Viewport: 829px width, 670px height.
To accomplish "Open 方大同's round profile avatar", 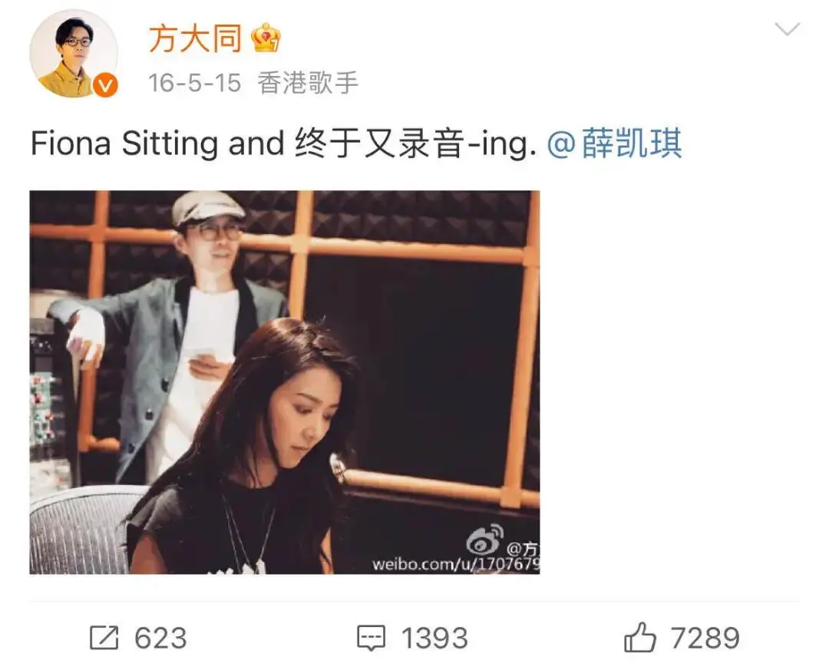I will 74,54.
